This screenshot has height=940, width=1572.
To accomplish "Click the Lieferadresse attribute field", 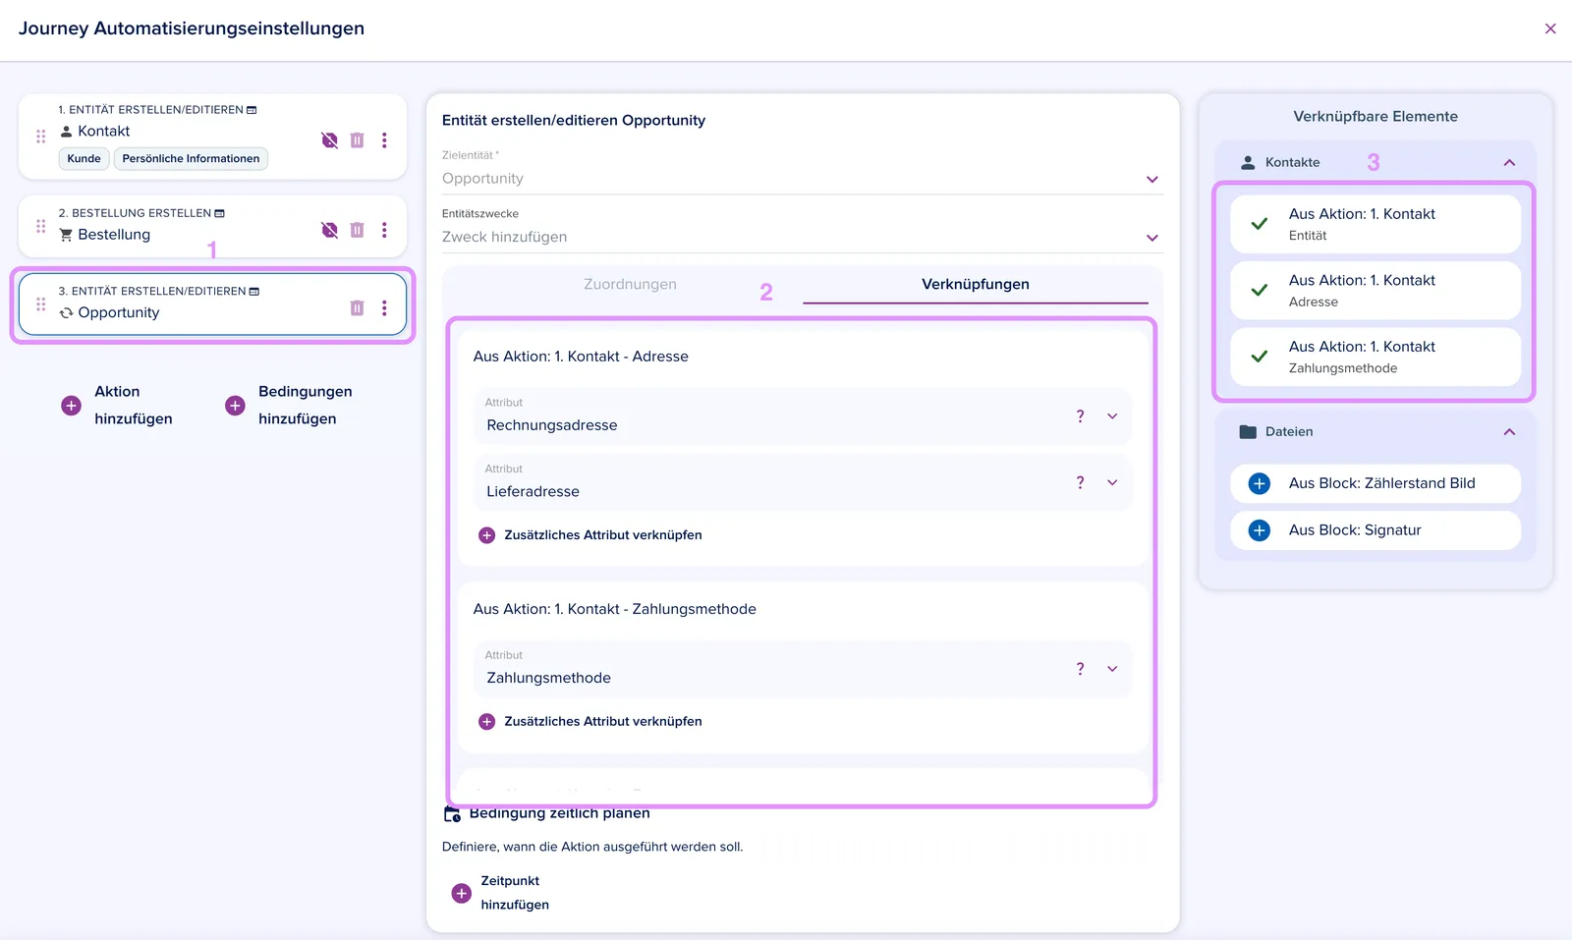I will tap(803, 482).
